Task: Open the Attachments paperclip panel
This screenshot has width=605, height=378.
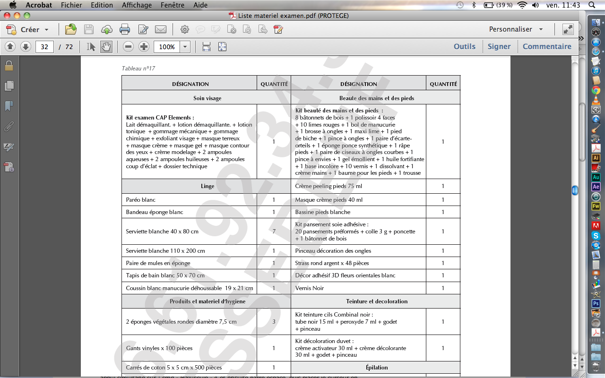Action: coord(9,127)
